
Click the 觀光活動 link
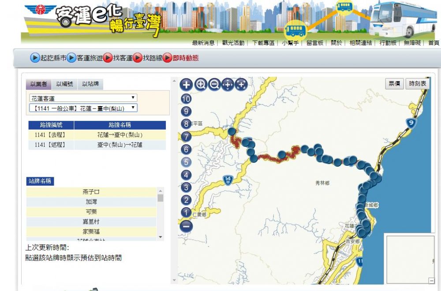[x=233, y=43]
